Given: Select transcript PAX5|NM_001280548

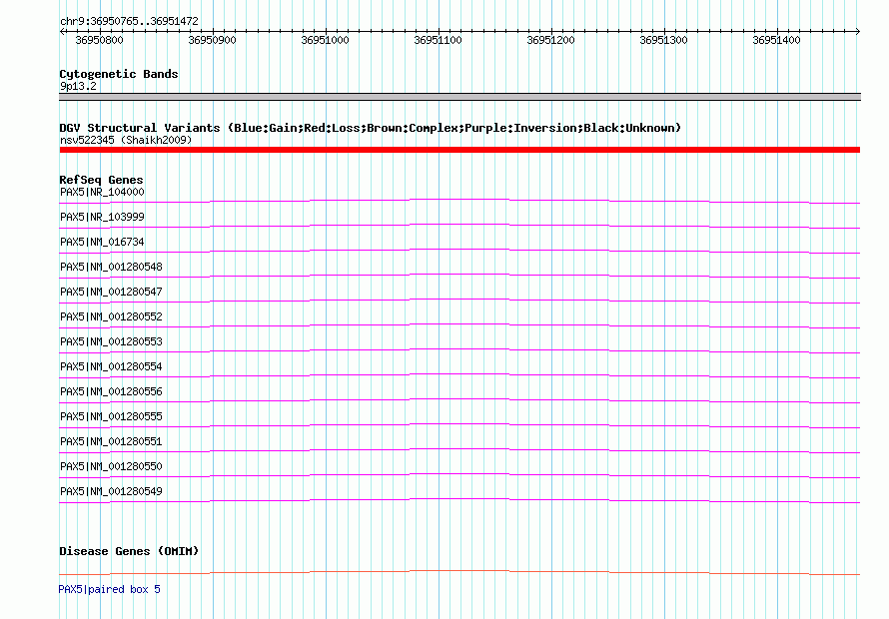Looking at the screenshot, I should click(111, 267).
